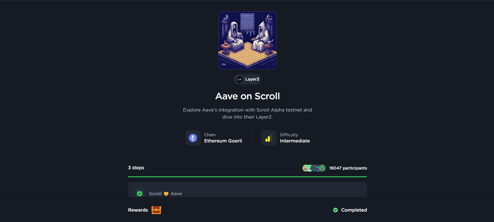Toggle the green checkmark on Scroll Aave step
Image resolution: width=494 pixels, height=222 pixels.
point(140,194)
